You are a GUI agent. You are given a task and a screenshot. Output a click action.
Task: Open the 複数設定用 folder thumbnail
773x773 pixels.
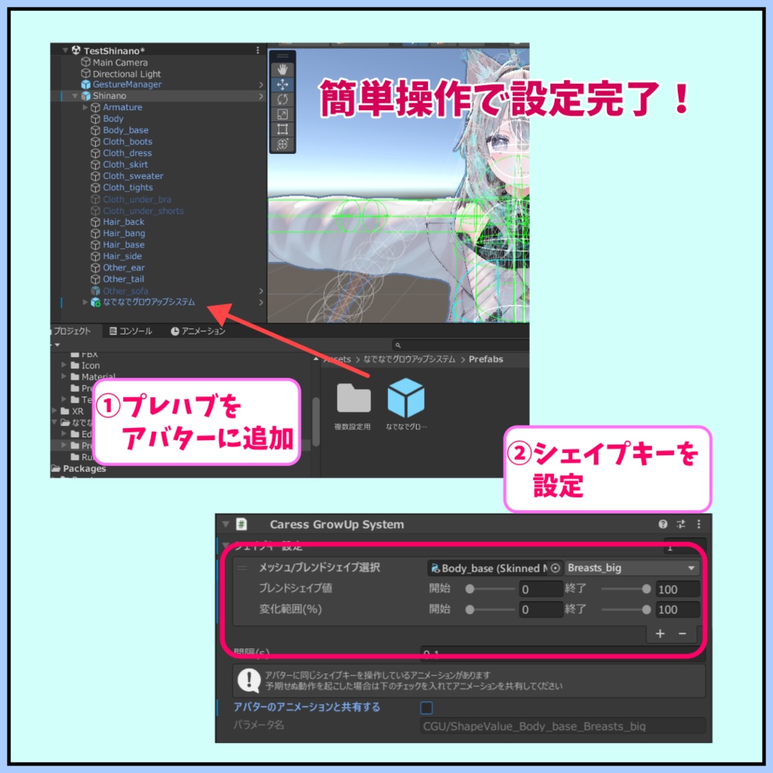(x=353, y=398)
